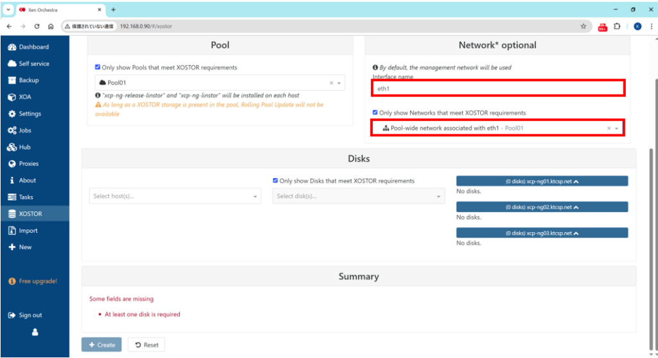Click the Backup icon in sidebar
658x358 pixels.
pos(12,80)
